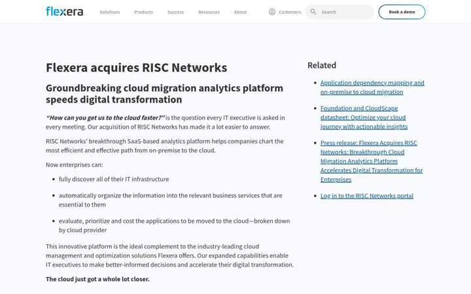
Task: Click the Flexera acquires RISC Networks heading
Action: click(x=136, y=67)
